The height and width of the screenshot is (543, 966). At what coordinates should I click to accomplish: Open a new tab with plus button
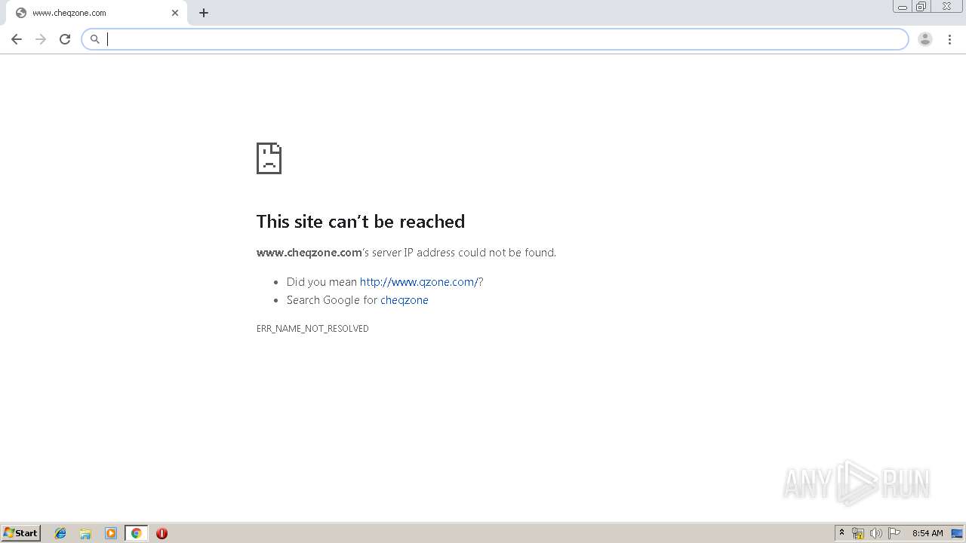[x=204, y=13]
